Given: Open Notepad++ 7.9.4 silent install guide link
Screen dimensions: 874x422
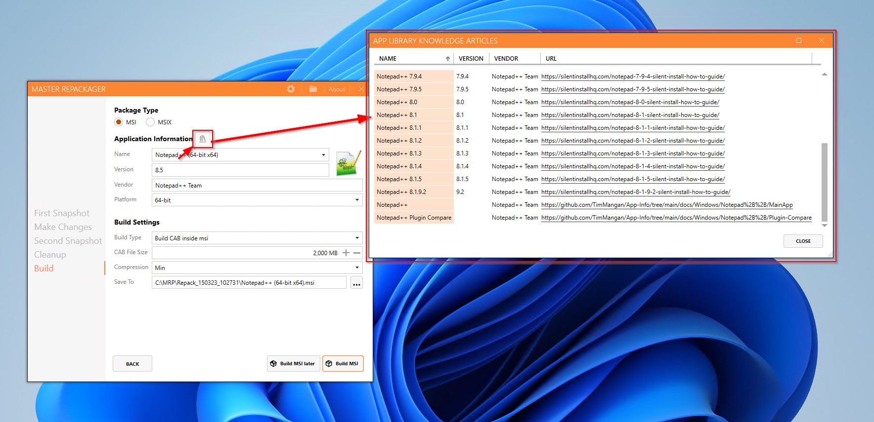Looking at the screenshot, I should pyautogui.click(x=633, y=77).
